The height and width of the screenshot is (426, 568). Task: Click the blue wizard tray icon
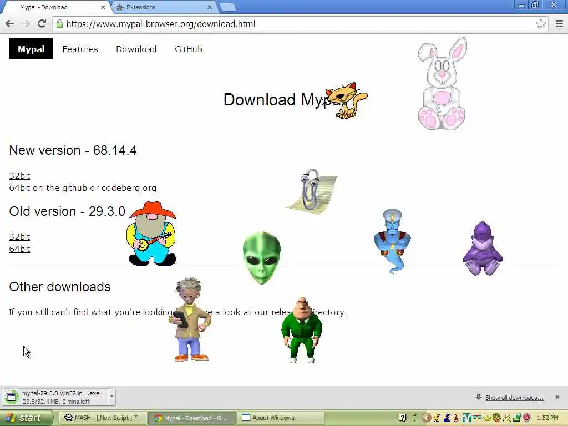coord(447,418)
